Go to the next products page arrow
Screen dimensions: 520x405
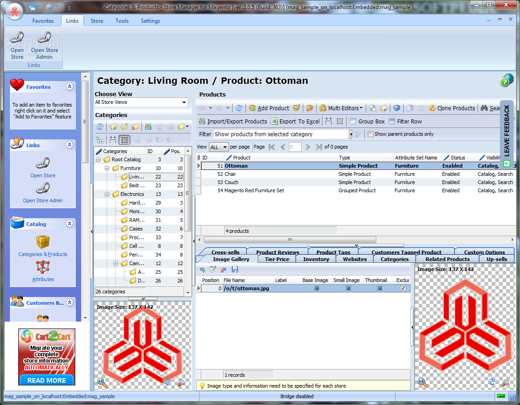click(x=308, y=147)
